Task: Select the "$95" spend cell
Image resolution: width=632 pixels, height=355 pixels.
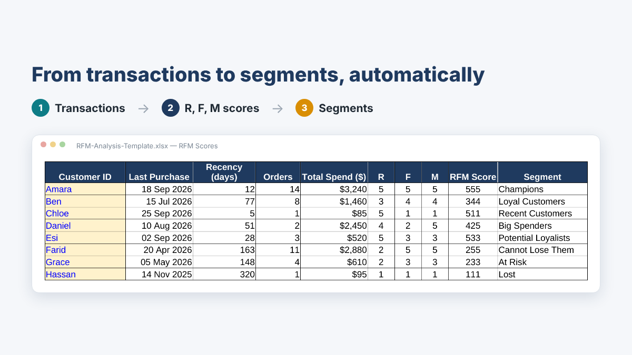Action: coord(334,274)
